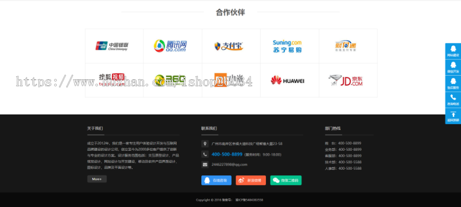Click the 联系我们 footer heading

pos(209,128)
